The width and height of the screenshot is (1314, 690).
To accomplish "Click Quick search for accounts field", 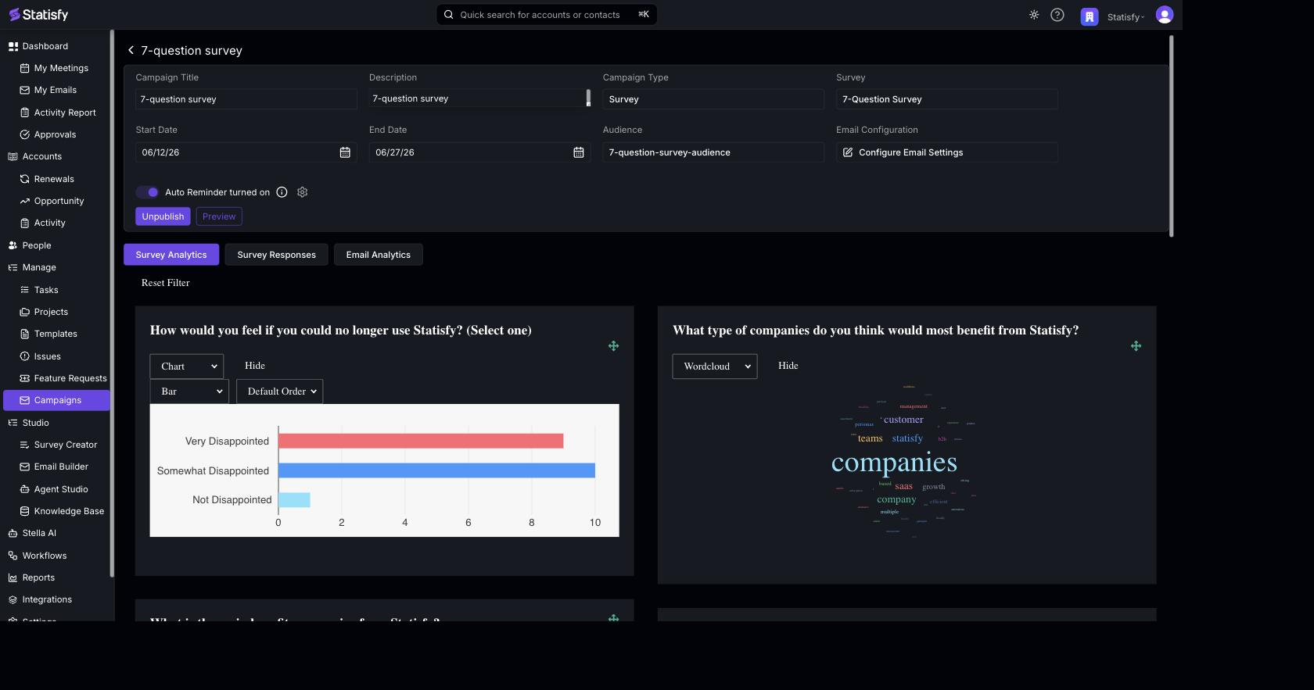I will pyautogui.click(x=547, y=15).
